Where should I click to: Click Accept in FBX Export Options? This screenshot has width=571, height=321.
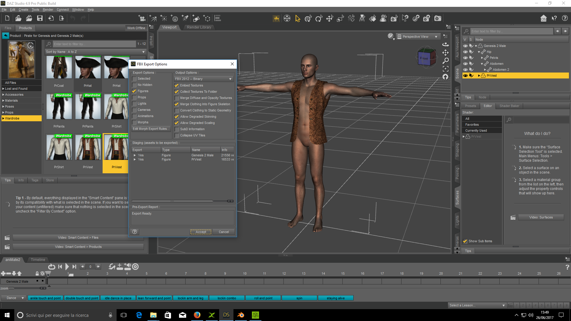201,232
